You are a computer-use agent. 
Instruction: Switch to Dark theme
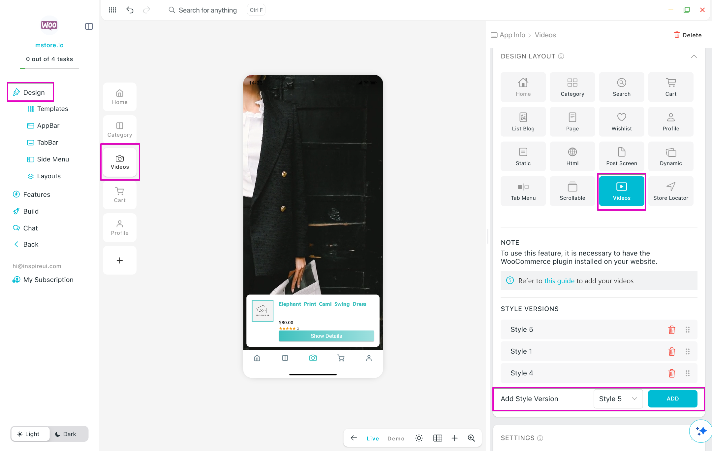coord(66,434)
